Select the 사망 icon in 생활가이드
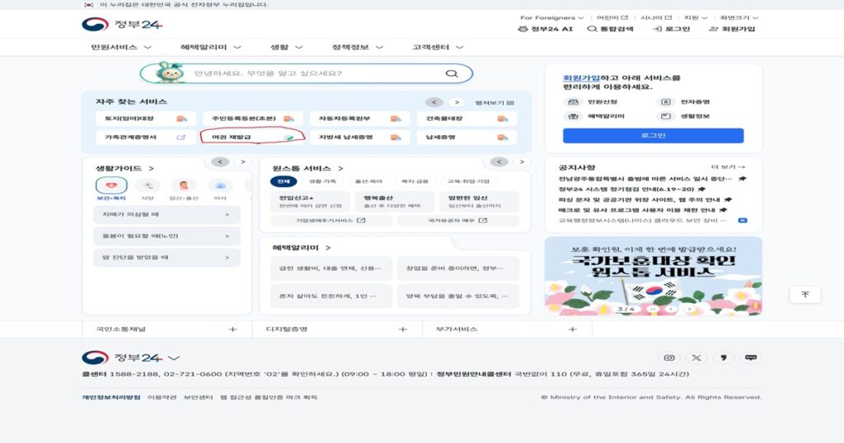 [148, 185]
